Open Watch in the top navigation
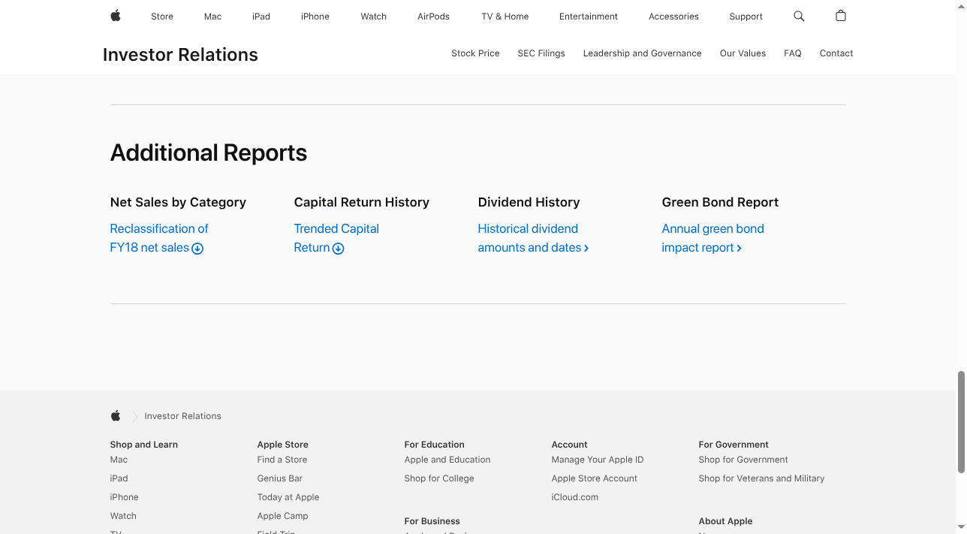967x534 pixels. click(373, 17)
